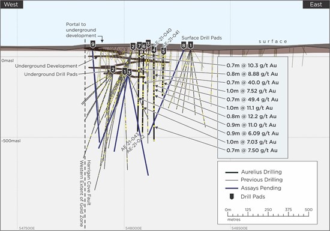The image size is (330, 231).
Task: Select assay '1.0m @ 7.52 g/t Au'
Action: point(251,91)
